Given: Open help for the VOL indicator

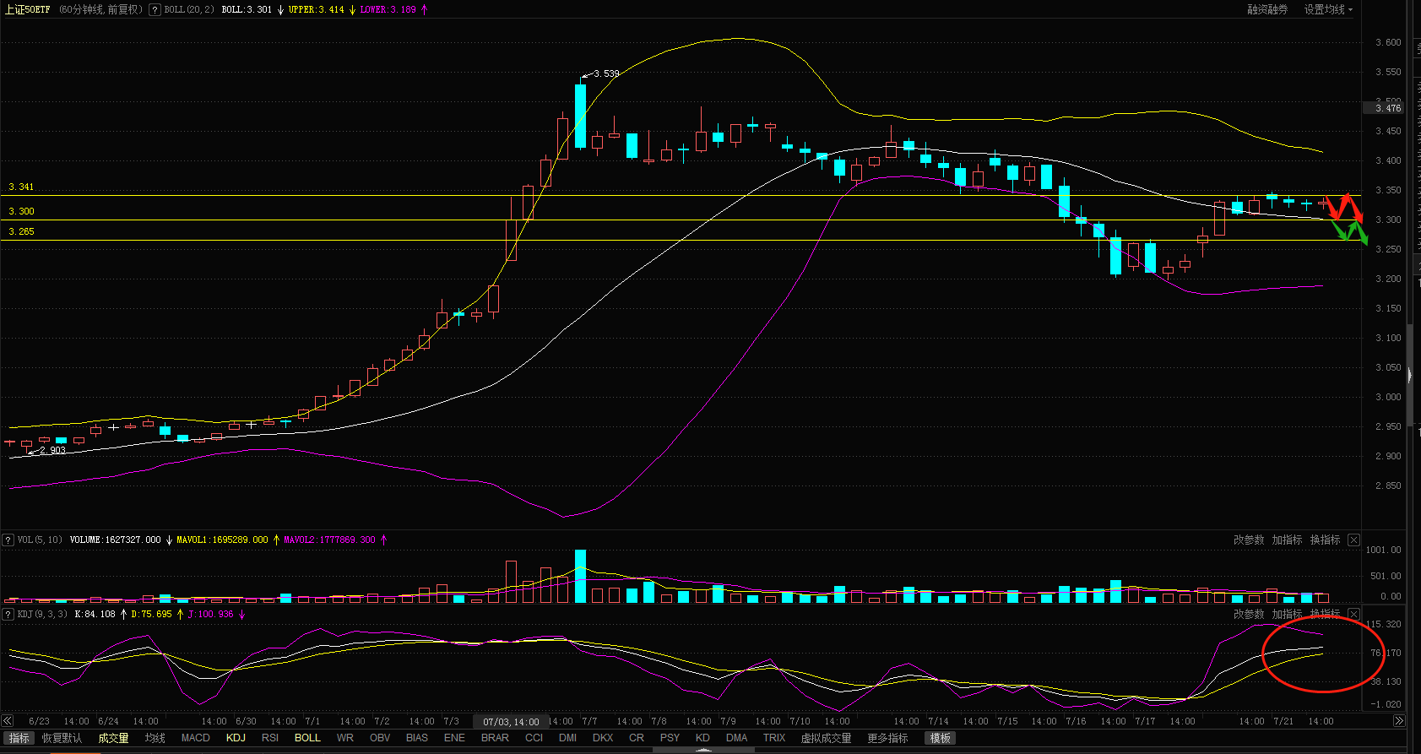Looking at the screenshot, I should coord(8,540).
